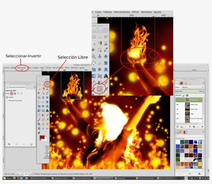The image size is (212, 184).
Task: Open the px units dropdown in status bar
Action: click(x=20, y=174)
